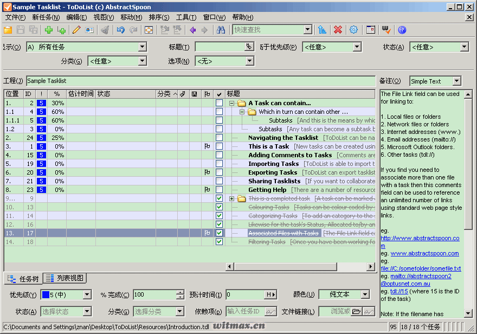The image size is (477, 334).
Task: Uncheck the 'Colouring Tasks' completion checkbox
Action: pyautogui.click(x=219, y=207)
